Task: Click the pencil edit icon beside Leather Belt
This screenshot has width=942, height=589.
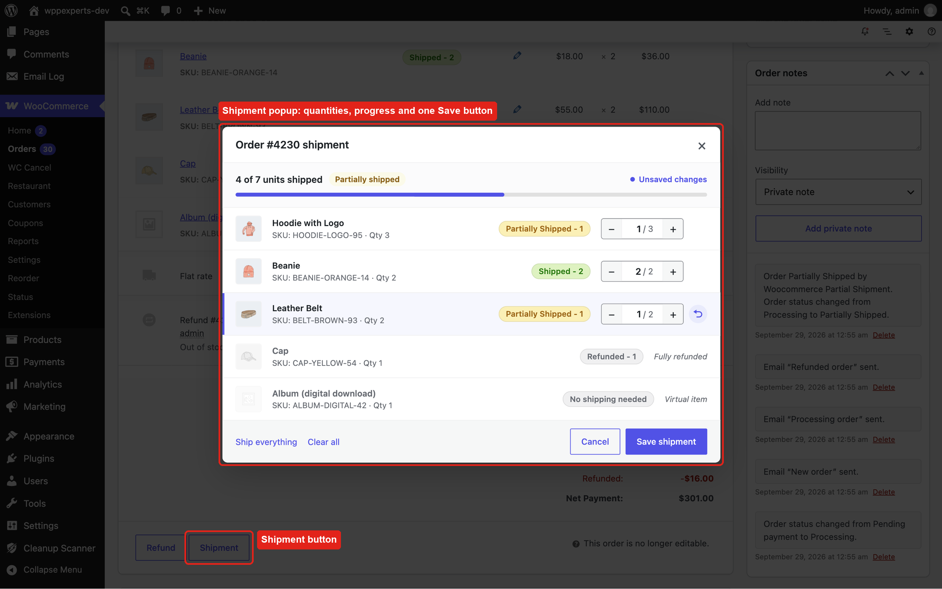Action: 517,109
